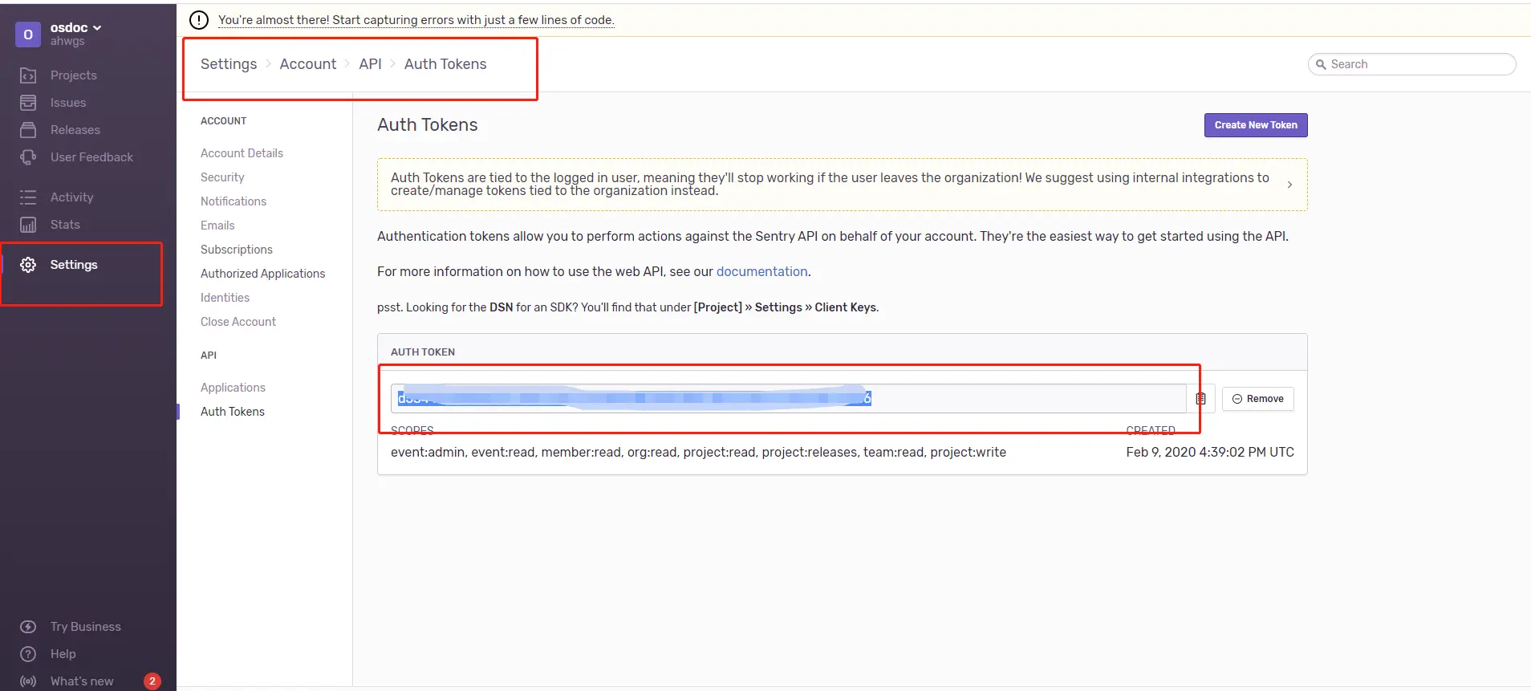Open Emails settings page
This screenshot has height=691, width=1531.
[217, 226]
